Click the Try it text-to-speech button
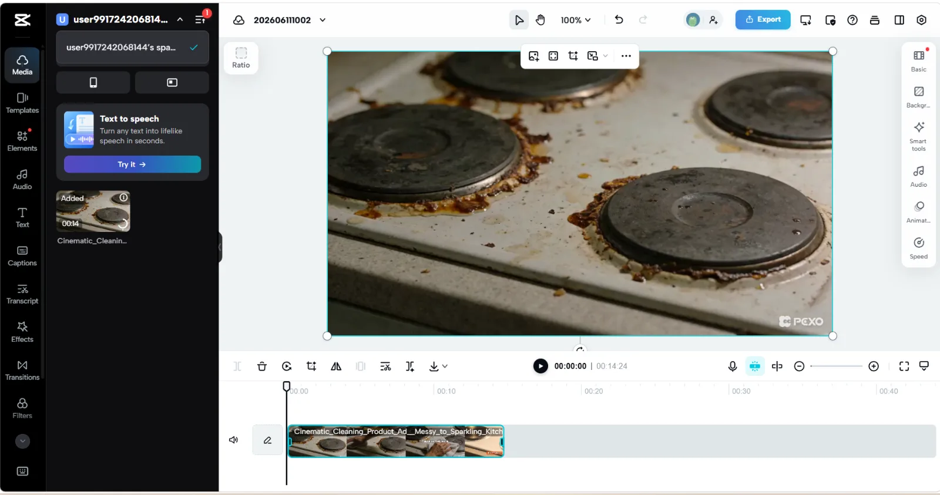940x495 pixels. coord(132,164)
